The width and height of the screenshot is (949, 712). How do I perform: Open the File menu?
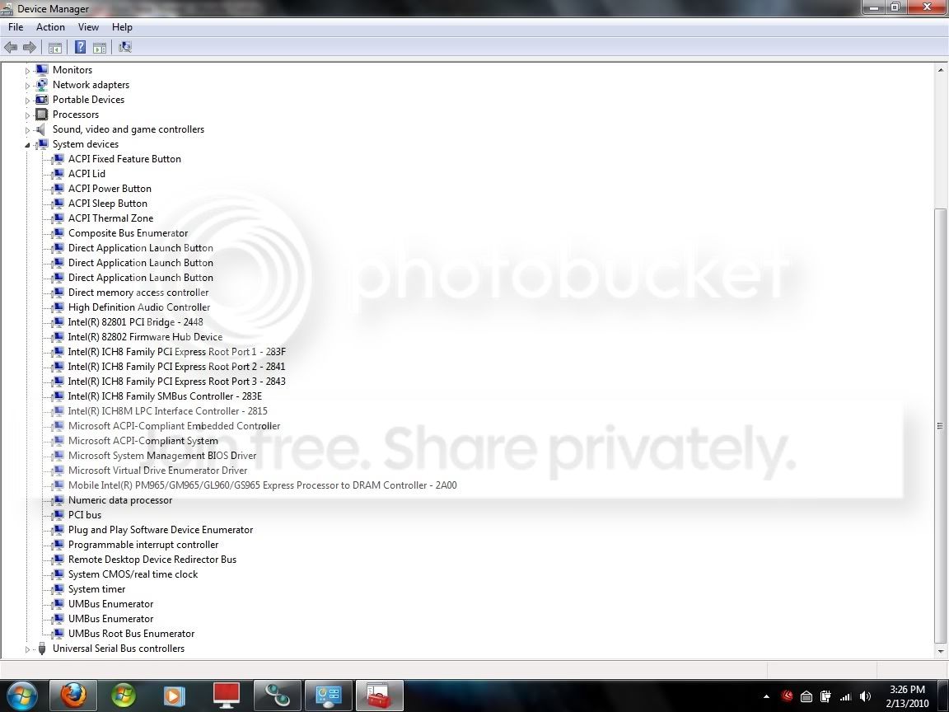[x=16, y=27]
